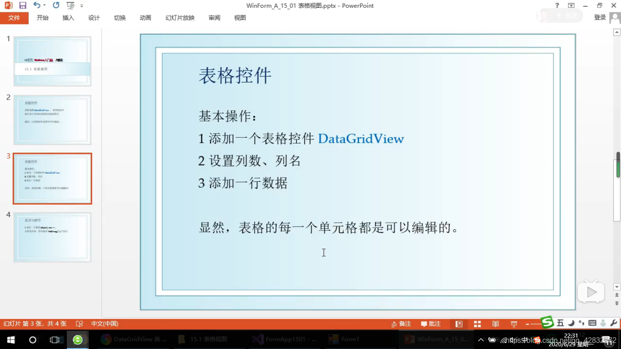Open Sogou IME soft keyboard icon

[x=592, y=323]
